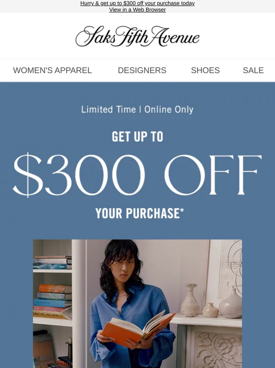Click the "GET UP TO" heading

click(x=137, y=136)
